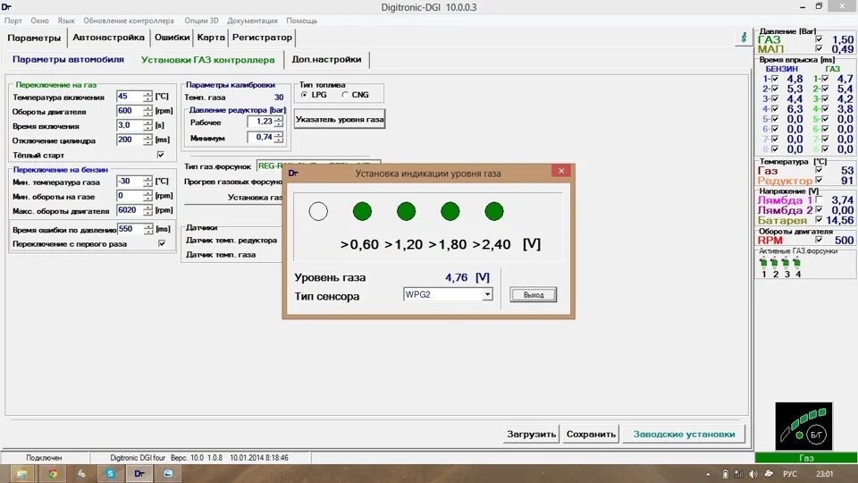Select the LPG fuel type
The image size is (858, 483).
304,95
